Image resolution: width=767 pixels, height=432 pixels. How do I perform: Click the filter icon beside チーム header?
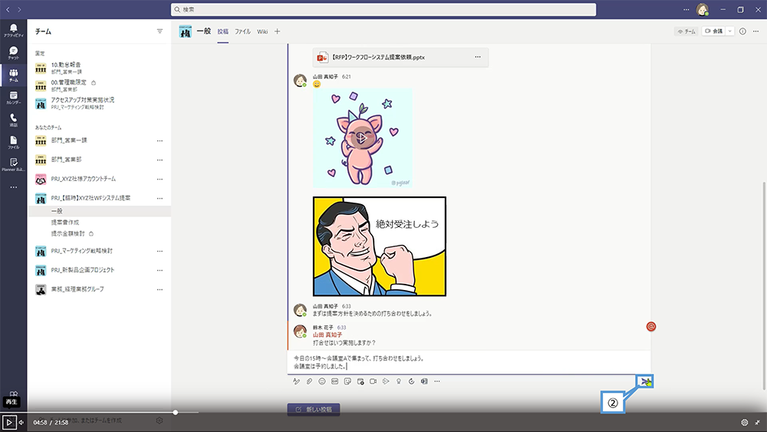coord(160,31)
